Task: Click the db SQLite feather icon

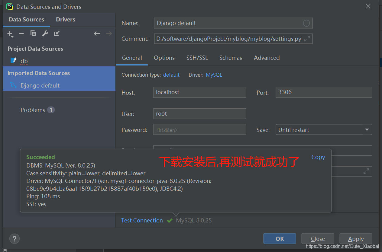Action: point(13,60)
